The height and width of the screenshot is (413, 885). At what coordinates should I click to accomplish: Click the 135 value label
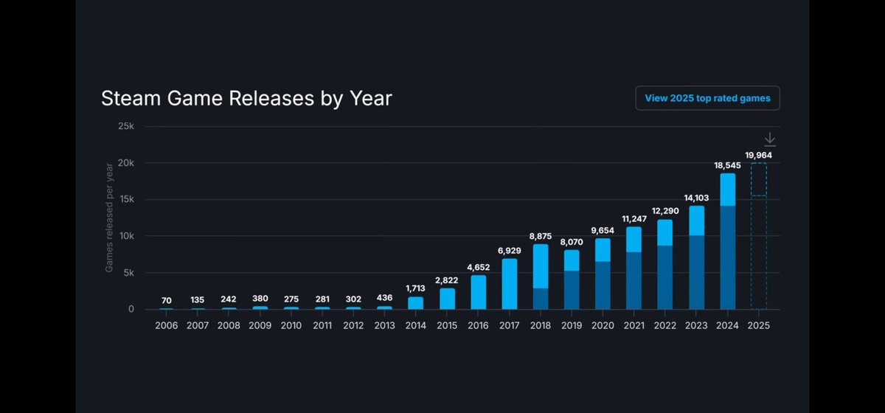pyautogui.click(x=198, y=300)
